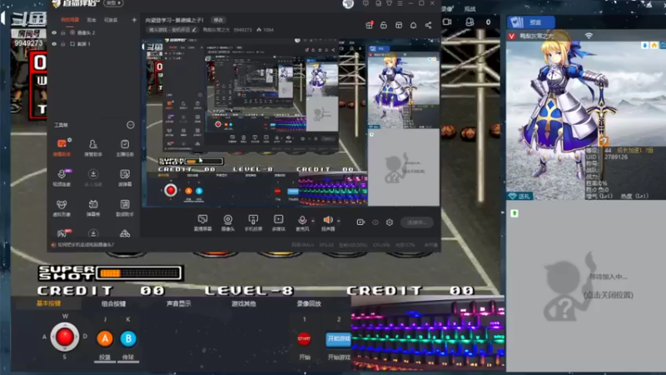Switch to the 组合按键 tab

pyautogui.click(x=113, y=303)
